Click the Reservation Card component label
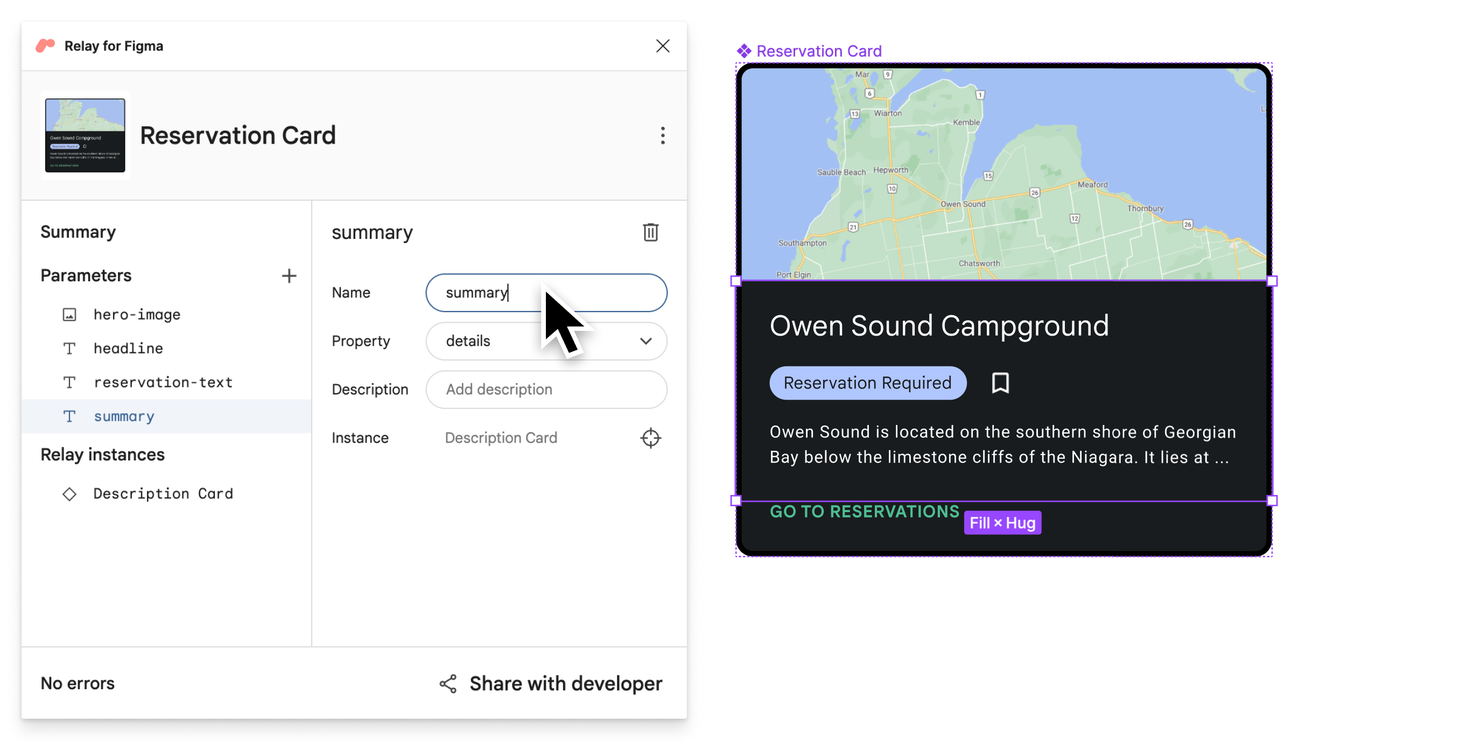Image resolution: width=1460 pixels, height=751 pixels. tap(818, 50)
